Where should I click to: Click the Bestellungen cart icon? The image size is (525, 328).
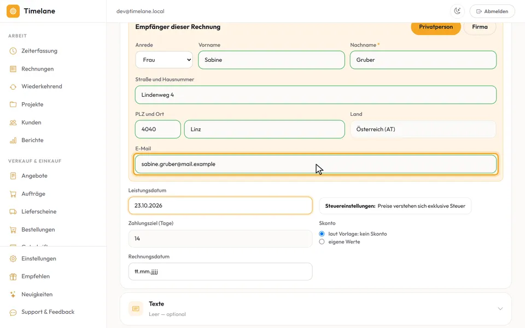click(x=13, y=230)
